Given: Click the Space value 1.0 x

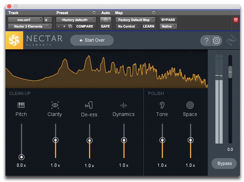Looking at the screenshot, I should (x=190, y=165).
